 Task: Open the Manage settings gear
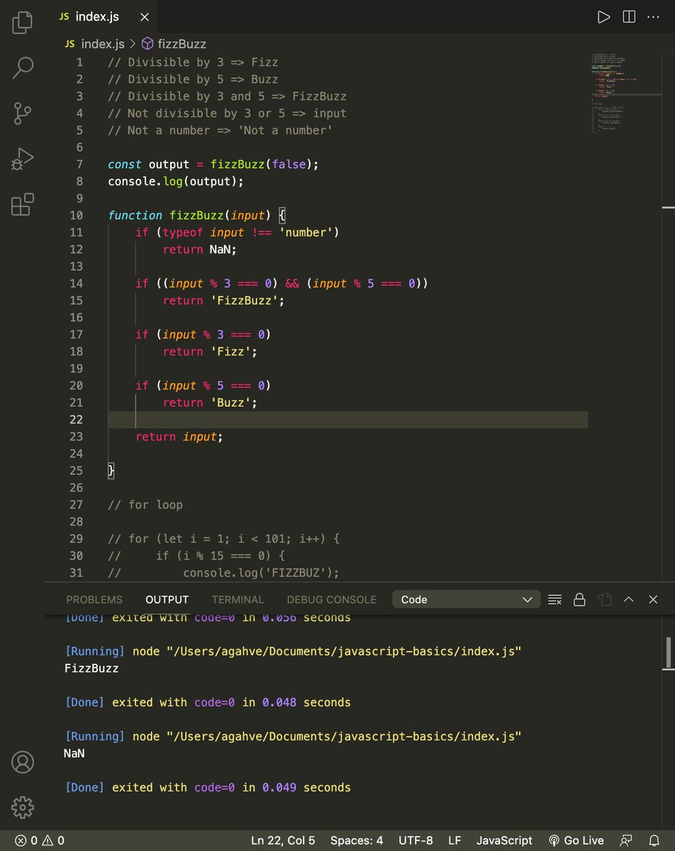pyautogui.click(x=22, y=807)
